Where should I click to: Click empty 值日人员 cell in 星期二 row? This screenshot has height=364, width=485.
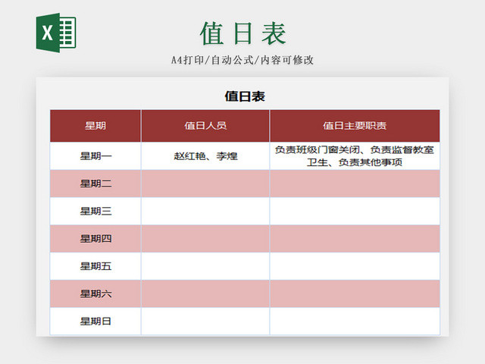click(x=205, y=184)
